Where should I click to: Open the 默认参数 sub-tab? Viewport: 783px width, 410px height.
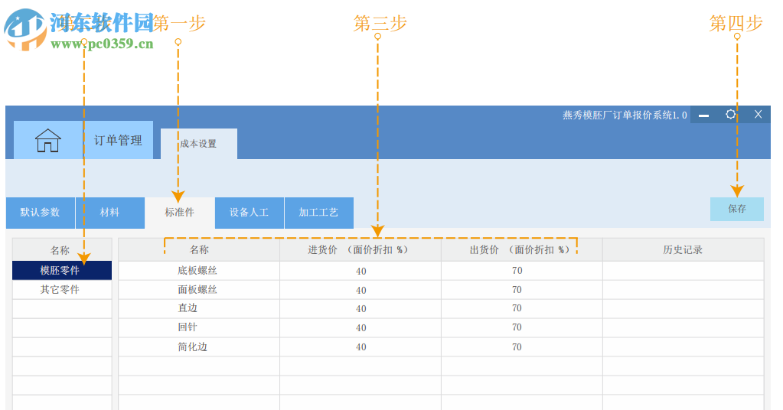click(x=40, y=213)
